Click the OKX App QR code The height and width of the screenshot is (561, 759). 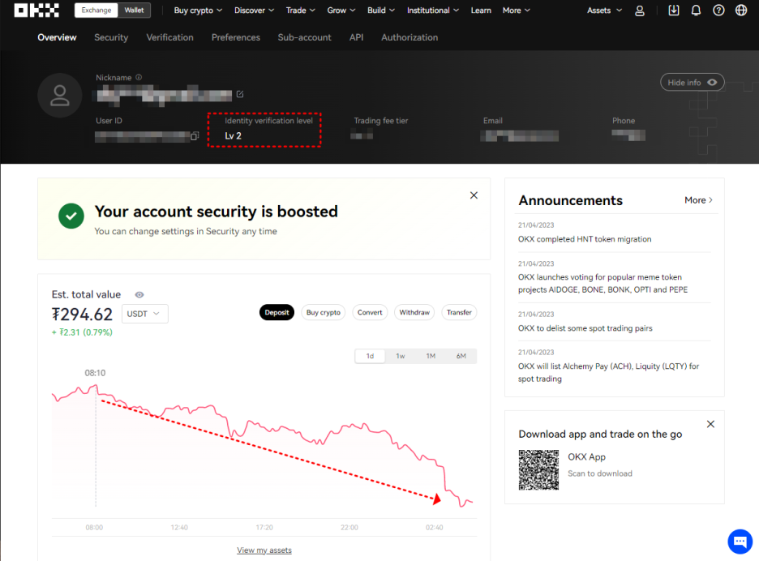[538, 469]
